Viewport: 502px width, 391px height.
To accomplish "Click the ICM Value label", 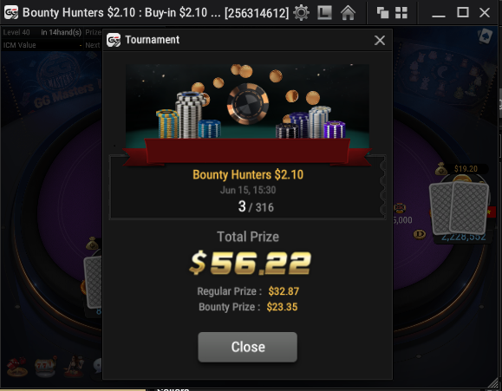I will pyautogui.click(x=20, y=45).
